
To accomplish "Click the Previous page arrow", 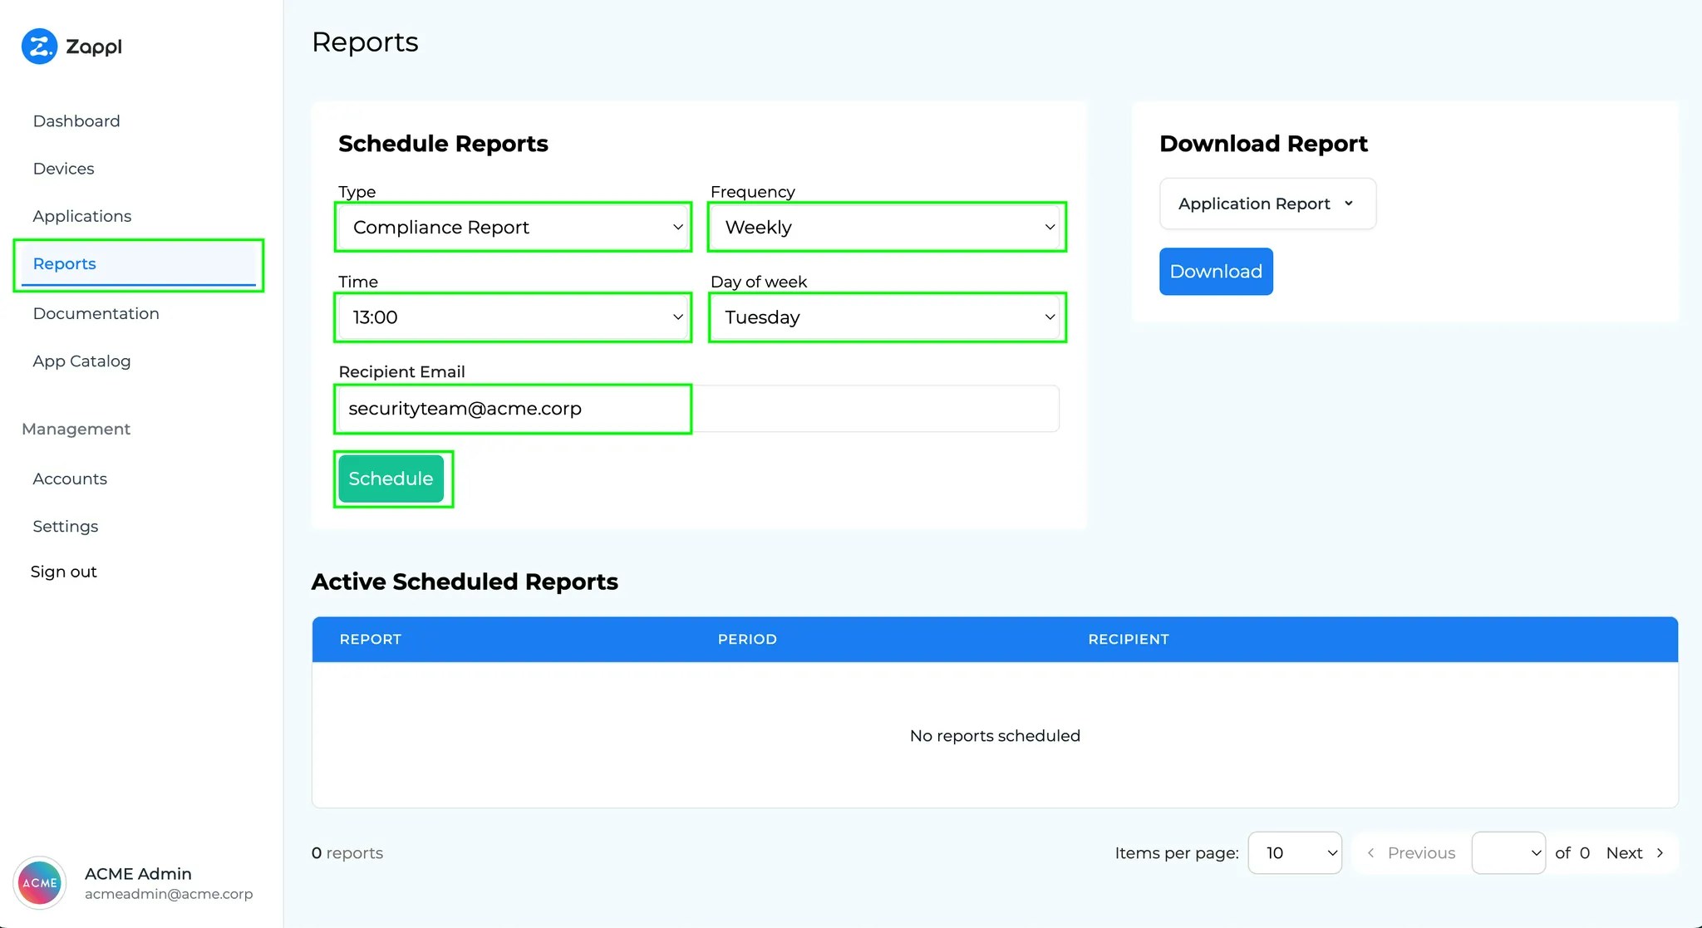I will click(x=1371, y=853).
